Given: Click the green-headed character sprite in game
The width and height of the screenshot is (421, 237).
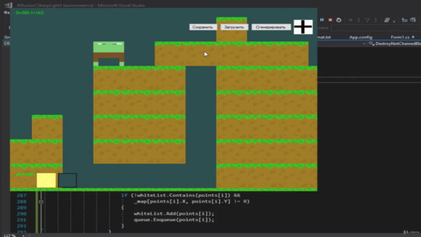Looking at the screenshot, I should coord(109,54).
